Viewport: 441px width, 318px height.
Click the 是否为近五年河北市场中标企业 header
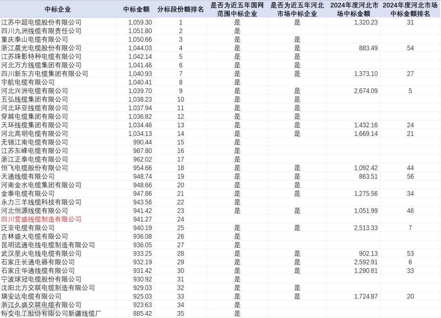(x=297, y=9)
